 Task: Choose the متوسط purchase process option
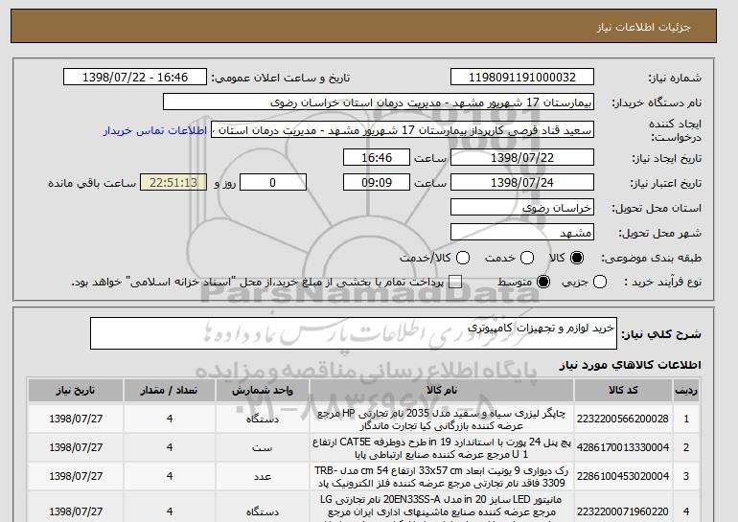pyautogui.click(x=543, y=283)
